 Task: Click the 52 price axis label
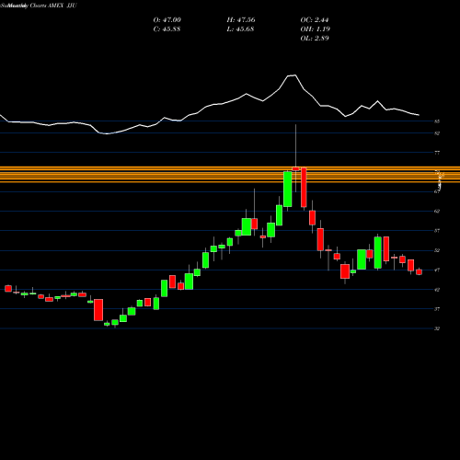pyautogui.click(x=437, y=250)
